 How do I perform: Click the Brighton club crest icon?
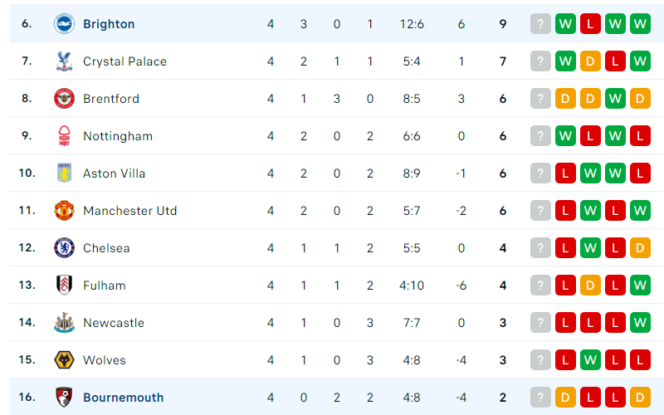[65, 24]
